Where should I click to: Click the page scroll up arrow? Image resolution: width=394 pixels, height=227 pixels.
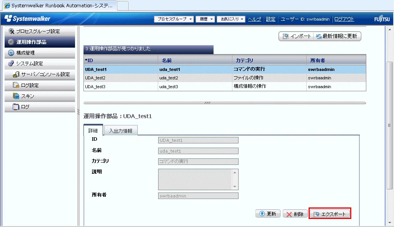point(389,30)
